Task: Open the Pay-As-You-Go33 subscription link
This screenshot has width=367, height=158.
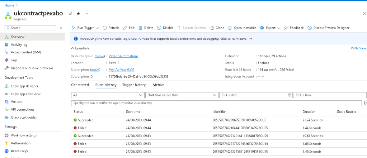Action: [122, 70]
